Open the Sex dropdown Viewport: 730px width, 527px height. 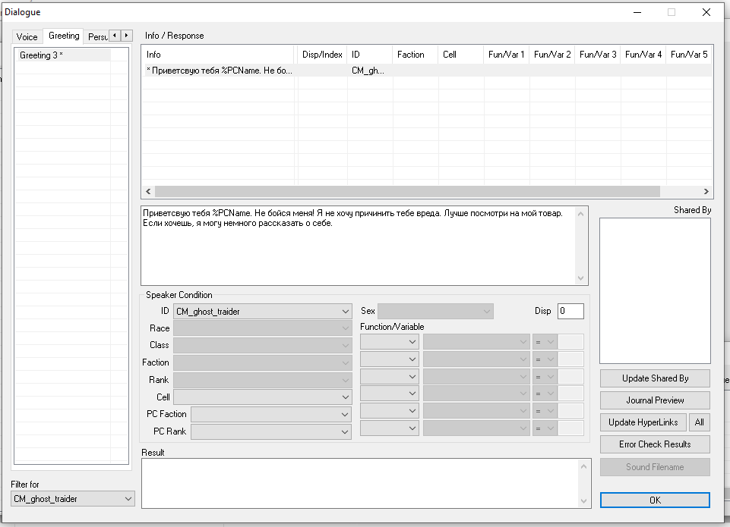(435, 312)
